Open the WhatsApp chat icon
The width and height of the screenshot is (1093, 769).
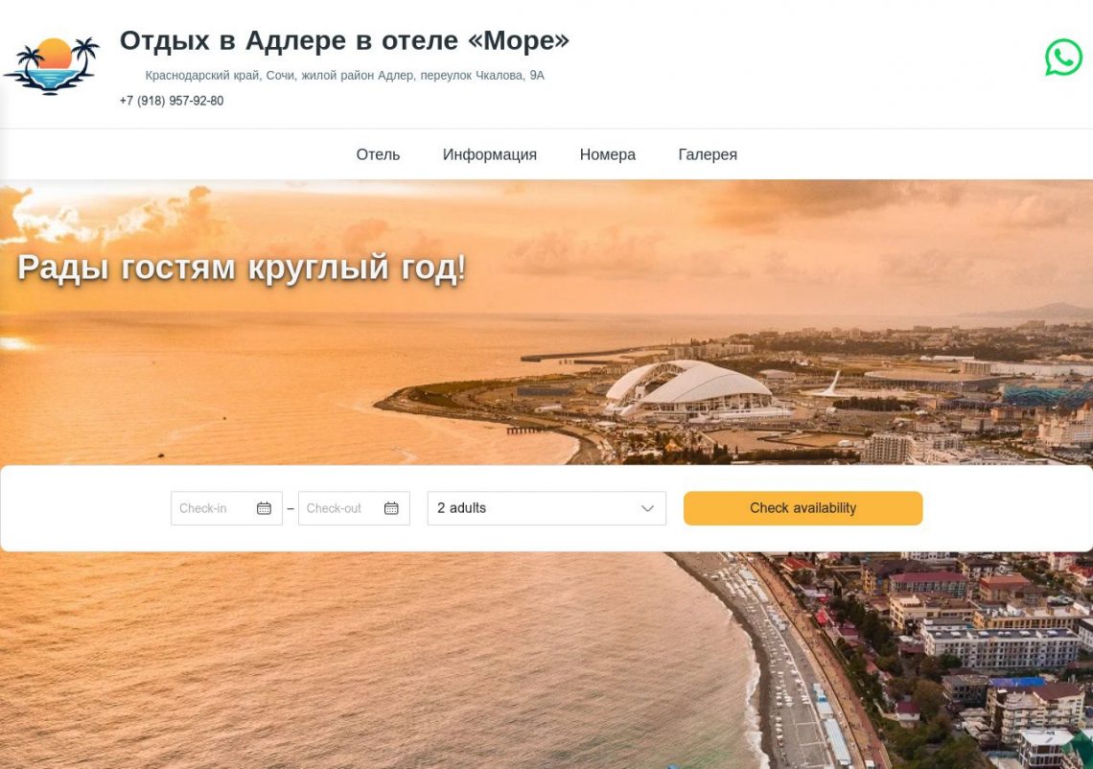click(1063, 58)
